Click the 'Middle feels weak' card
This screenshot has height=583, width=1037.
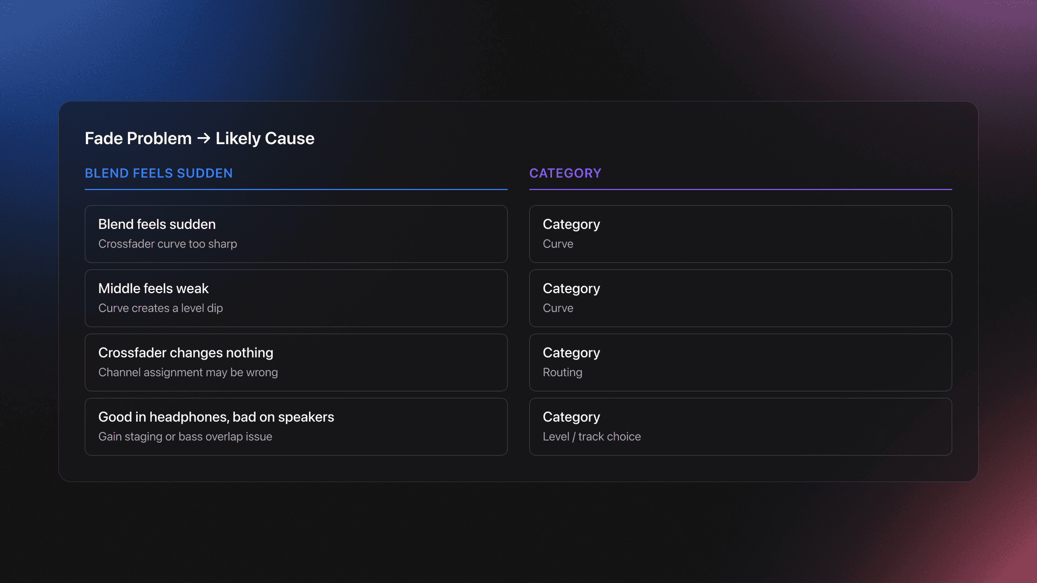click(296, 298)
